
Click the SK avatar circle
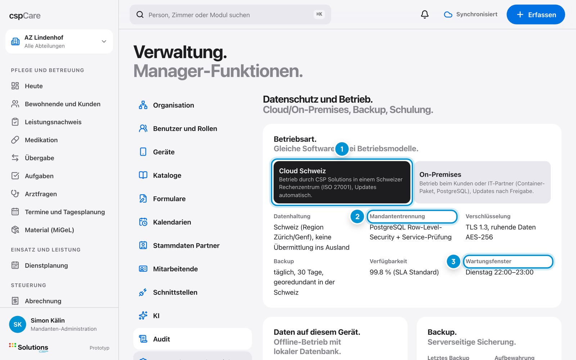point(18,324)
